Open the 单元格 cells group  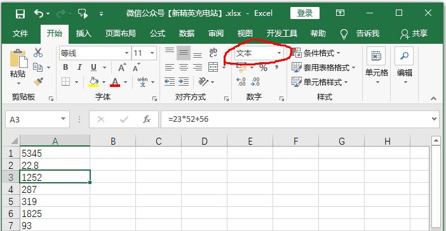[x=377, y=66]
